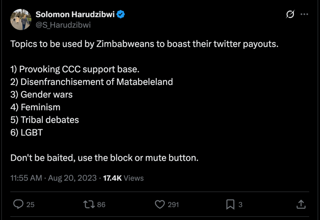Click the 17.4K Views count

pos(123,178)
